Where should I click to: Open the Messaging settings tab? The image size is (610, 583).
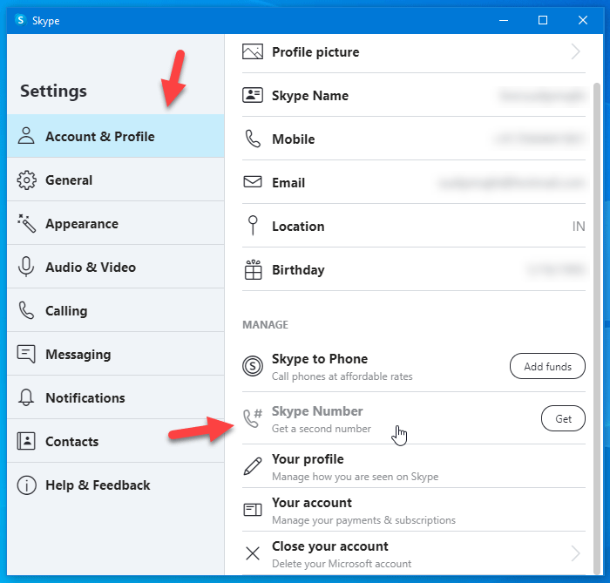click(x=116, y=354)
